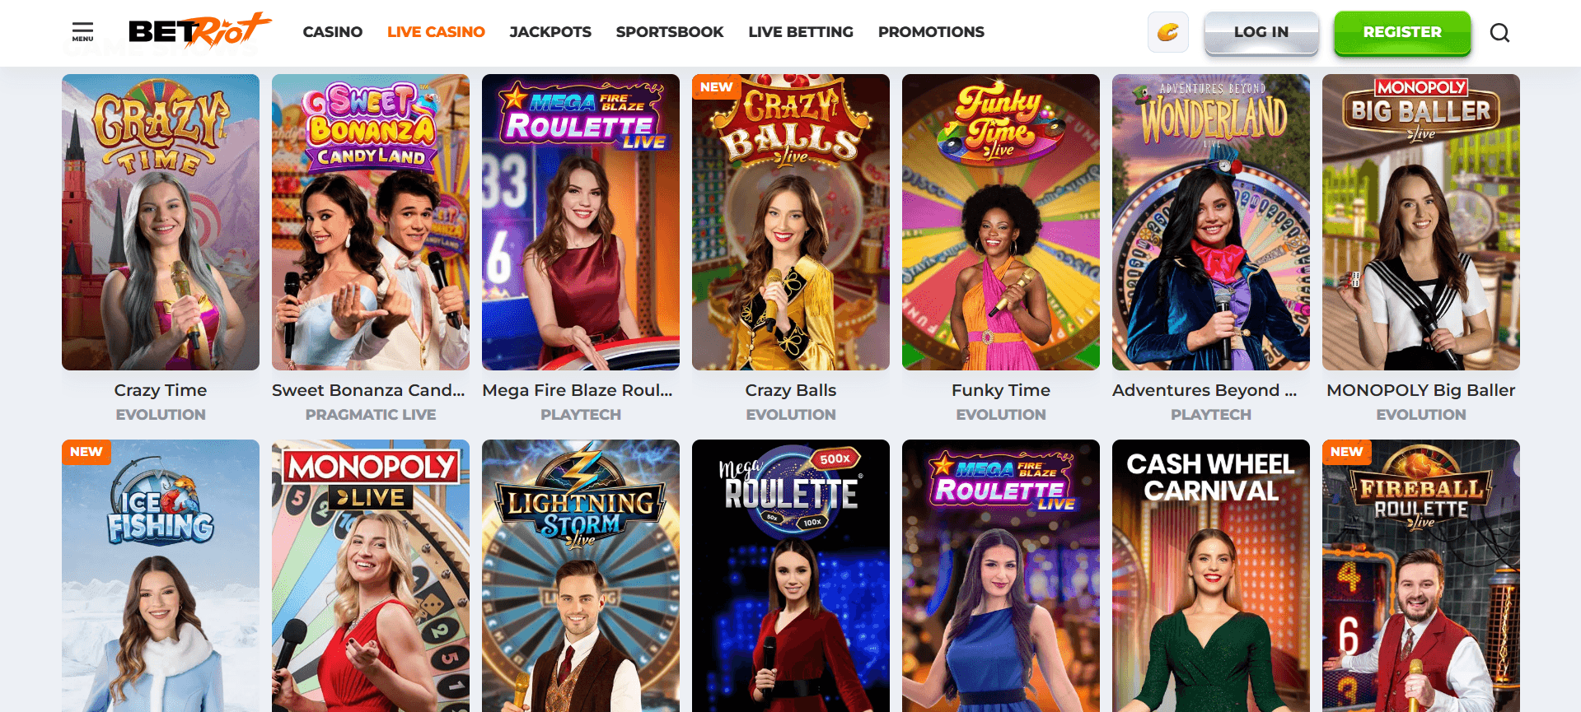The width and height of the screenshot is (1581, 712).
Task: Open the Casino menu item
Action: pos(333,32)
